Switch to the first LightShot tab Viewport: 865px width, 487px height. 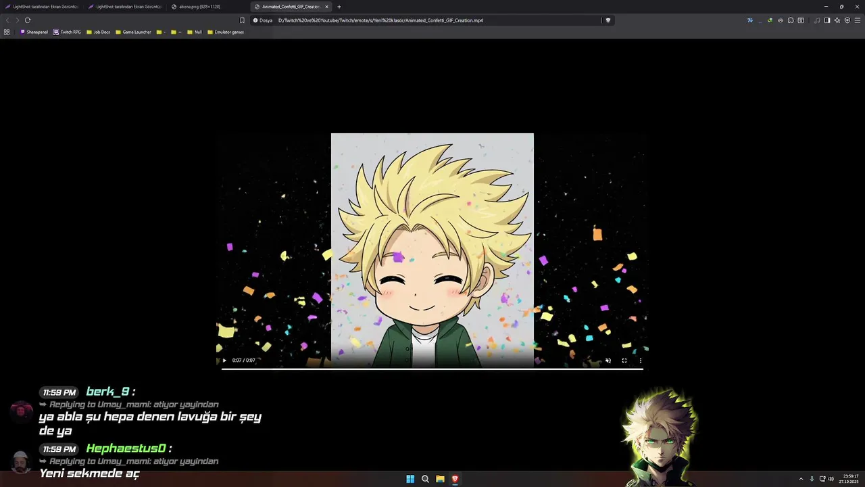click(42, 7)
